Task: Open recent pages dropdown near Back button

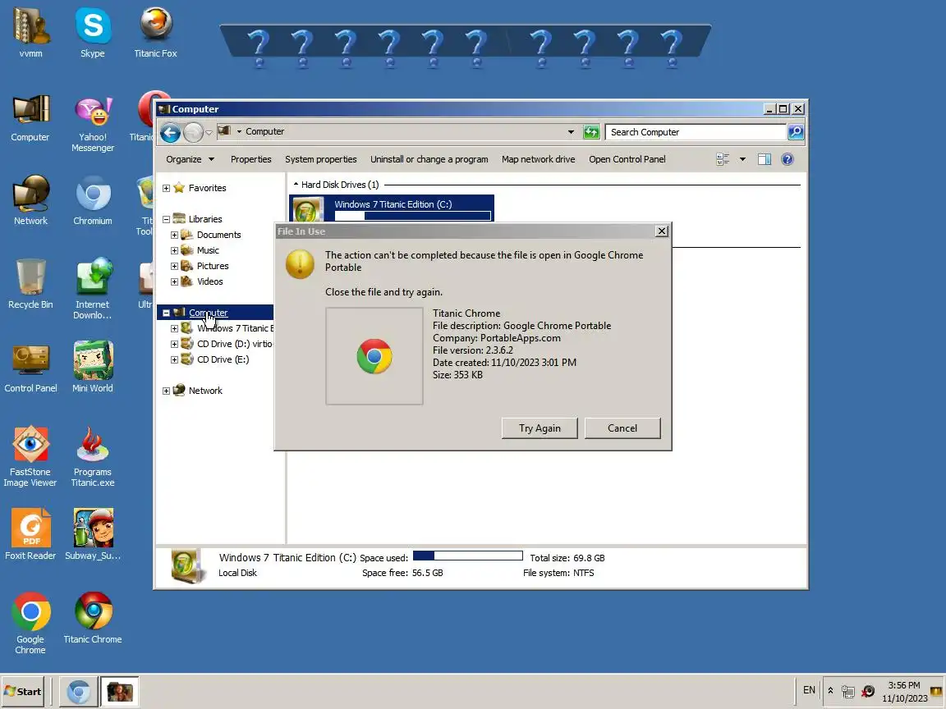Action: tap(209, 133)
